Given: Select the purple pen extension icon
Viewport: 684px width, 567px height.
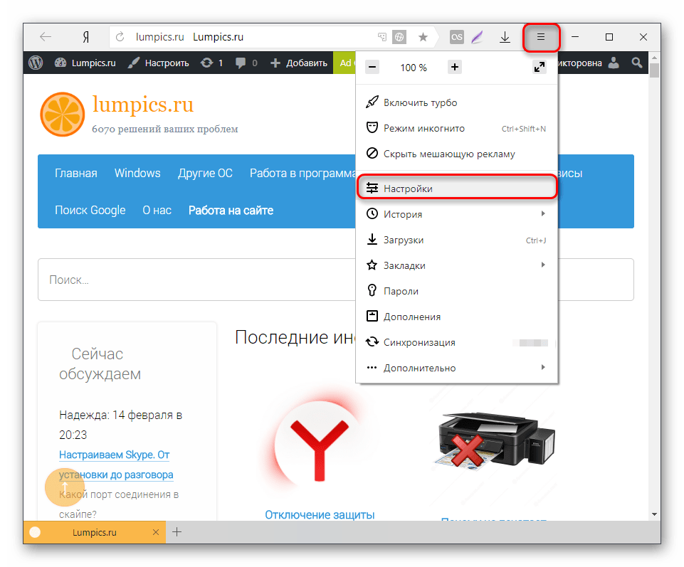Looking at the screenshot, I should click(x=477, y=36).
